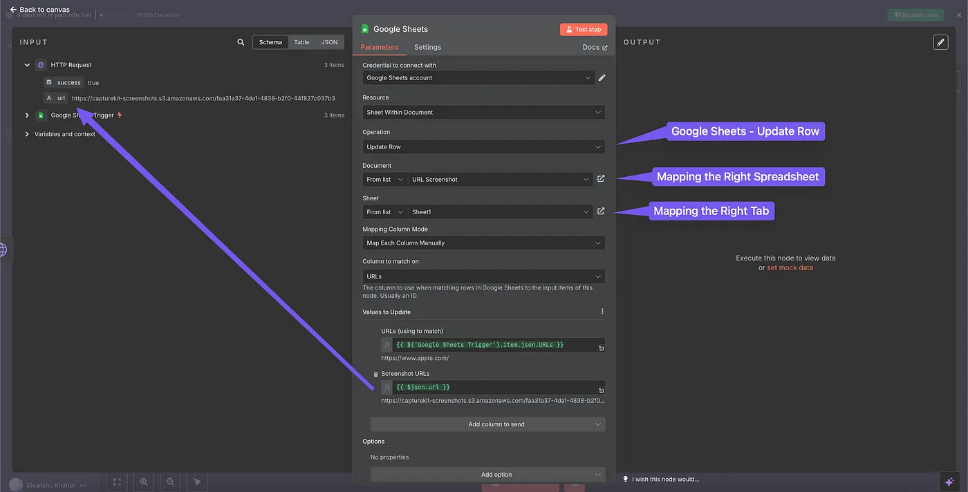The image size is (968, 492).
Task: Click the zoom in canvas icon
Action: (144, 482)
